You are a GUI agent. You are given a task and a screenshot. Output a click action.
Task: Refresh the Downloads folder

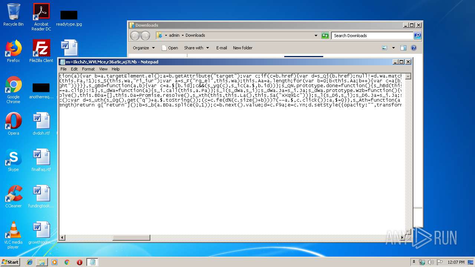[x=325, y=36]
